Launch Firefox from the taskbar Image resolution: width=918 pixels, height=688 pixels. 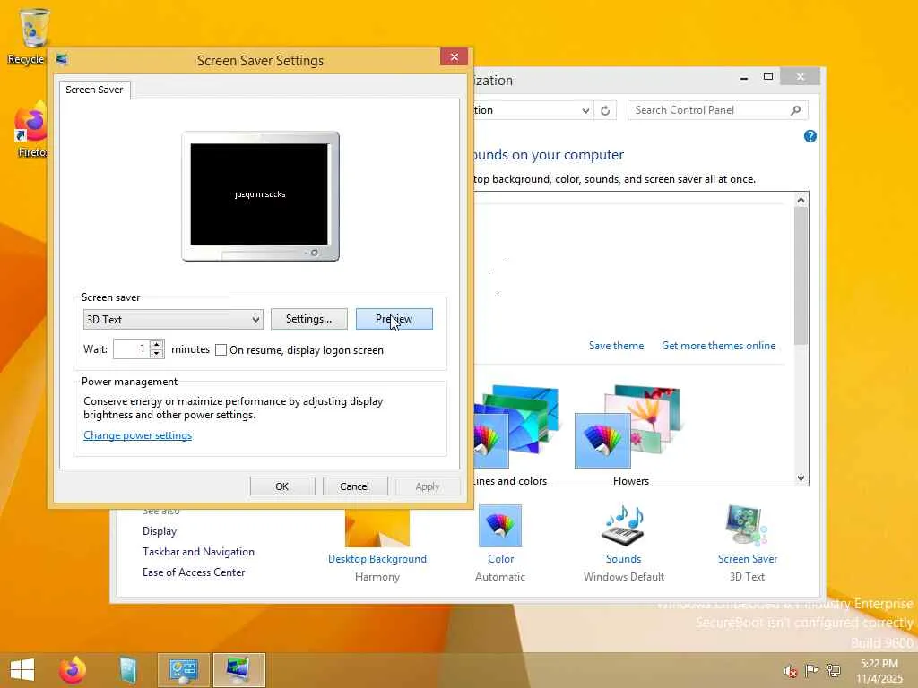73,670
